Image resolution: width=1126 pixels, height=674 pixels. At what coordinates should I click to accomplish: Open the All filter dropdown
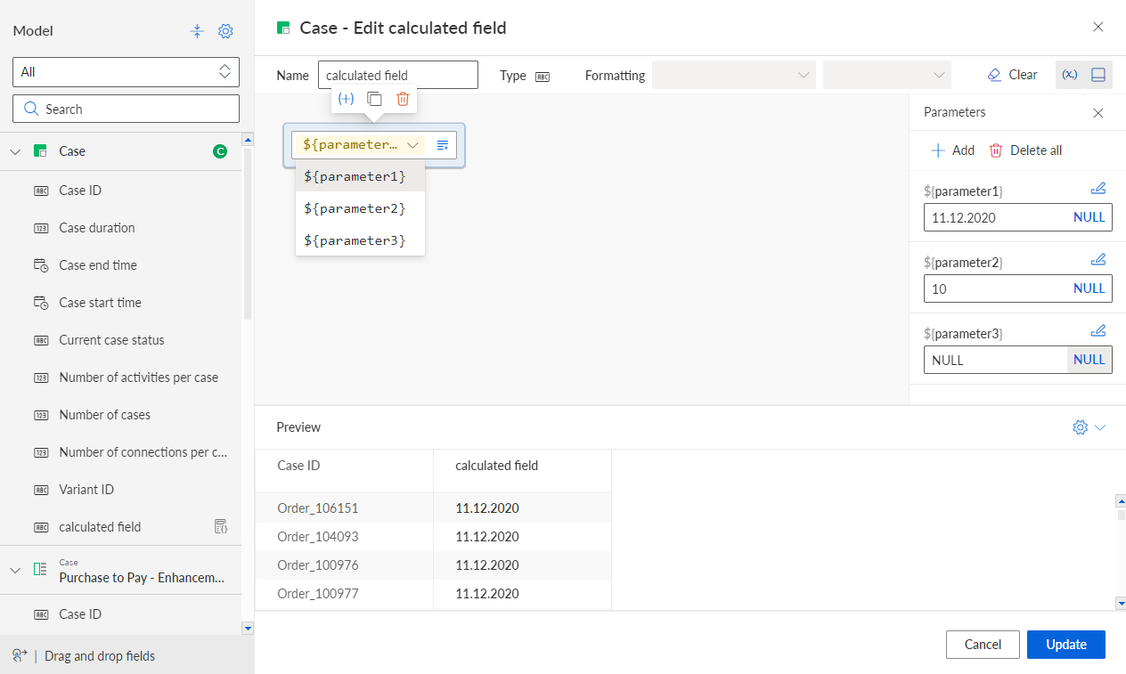pos(126,72)
